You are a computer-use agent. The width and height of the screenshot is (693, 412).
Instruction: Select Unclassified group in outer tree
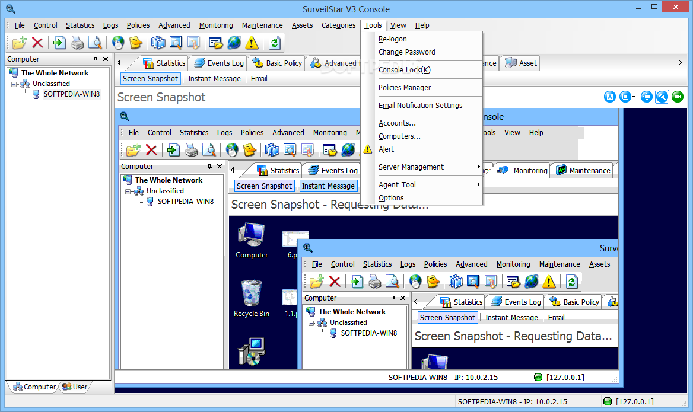[51, 84]
